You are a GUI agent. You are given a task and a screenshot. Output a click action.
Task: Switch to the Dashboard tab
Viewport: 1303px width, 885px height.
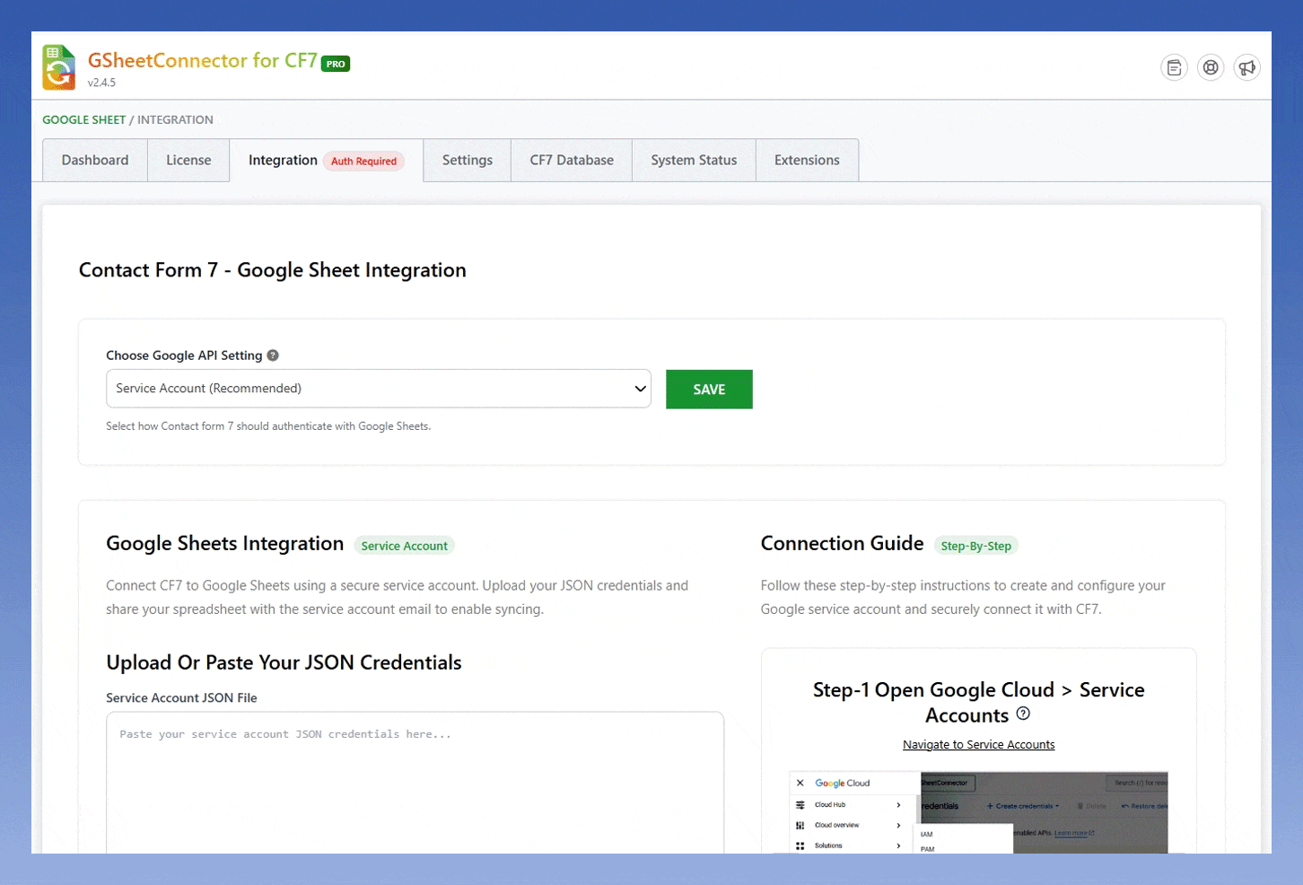(95, 161)
